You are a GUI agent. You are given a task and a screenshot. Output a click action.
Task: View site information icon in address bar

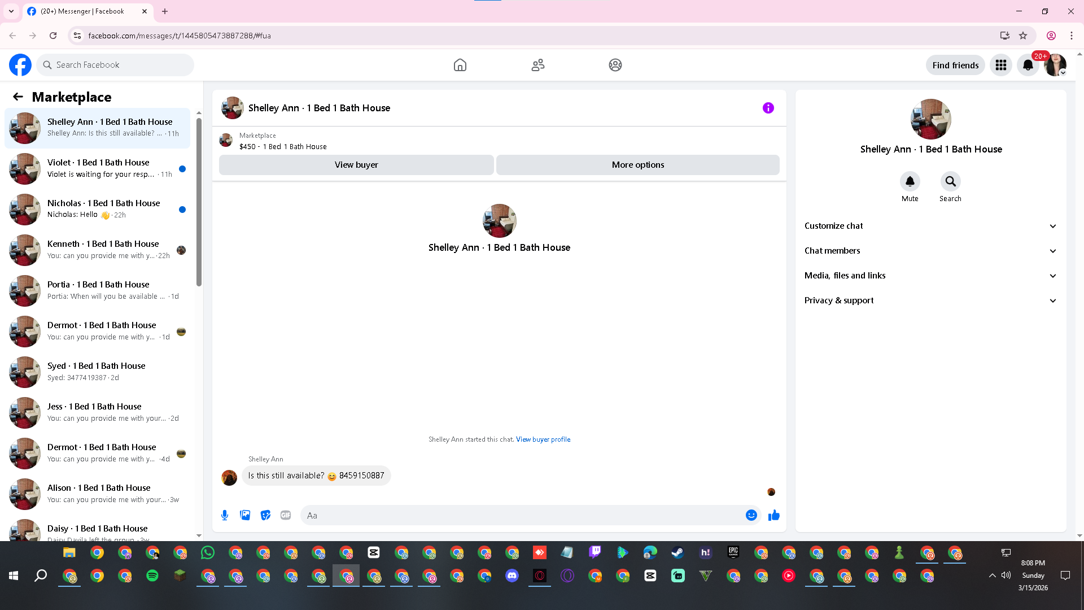coord(77,36)
